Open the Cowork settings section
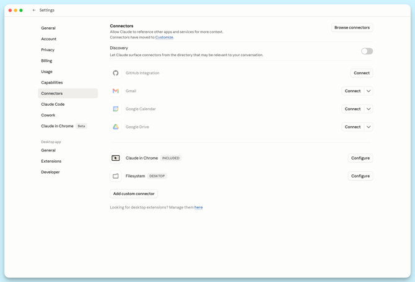The width and height of the screenshot is (415, 282). (x=68, y=115)
